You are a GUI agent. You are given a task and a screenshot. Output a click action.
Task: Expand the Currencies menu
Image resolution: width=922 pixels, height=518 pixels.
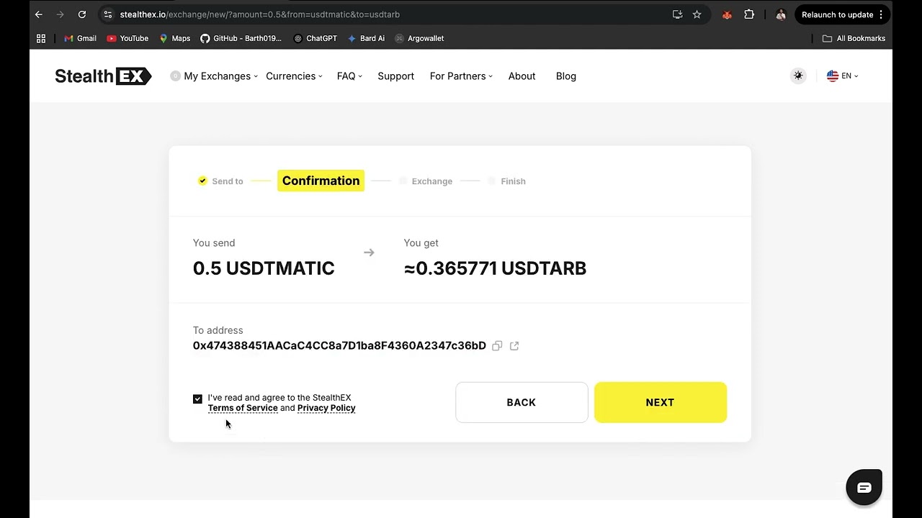(294, 76)
